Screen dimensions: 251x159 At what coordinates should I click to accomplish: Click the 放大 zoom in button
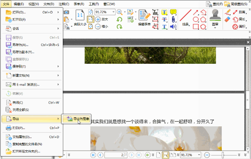[102, 19]
